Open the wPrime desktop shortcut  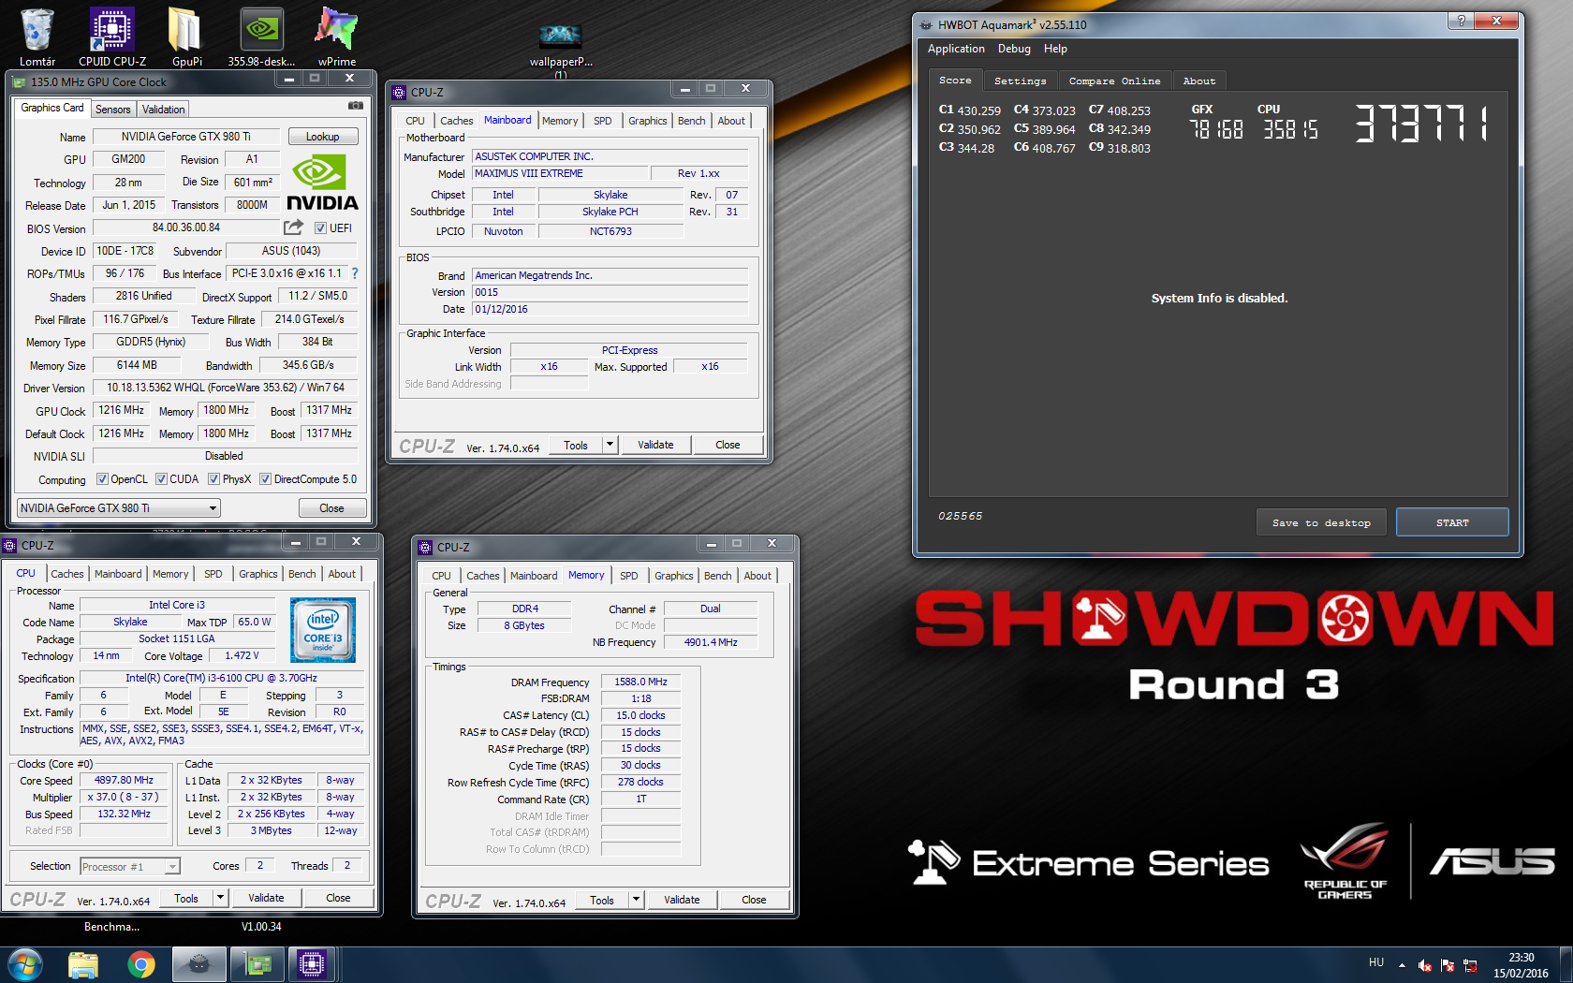336,36
